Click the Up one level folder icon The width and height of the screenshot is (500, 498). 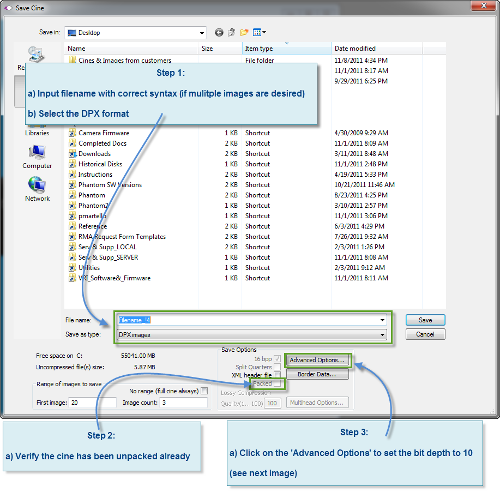coord(231,32)
